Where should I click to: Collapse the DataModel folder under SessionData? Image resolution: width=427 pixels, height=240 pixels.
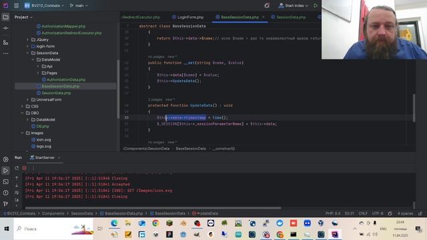[x=33, y=59]
